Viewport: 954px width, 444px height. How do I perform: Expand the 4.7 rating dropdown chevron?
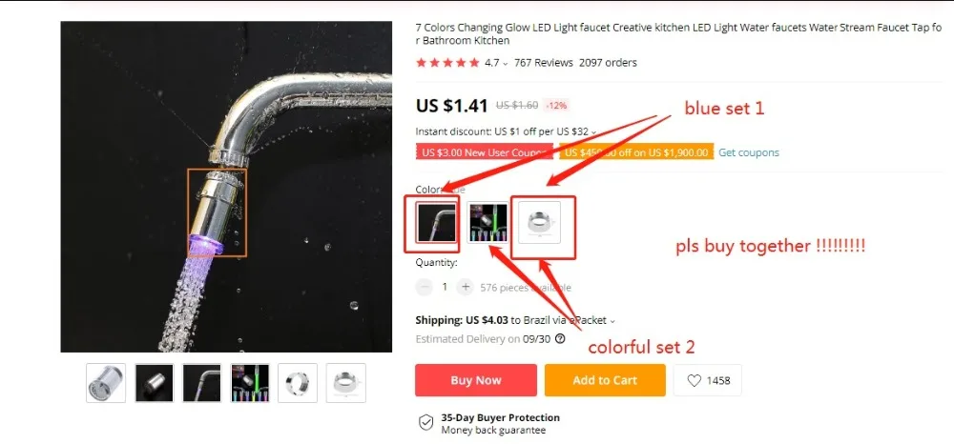tap(505, 63)
